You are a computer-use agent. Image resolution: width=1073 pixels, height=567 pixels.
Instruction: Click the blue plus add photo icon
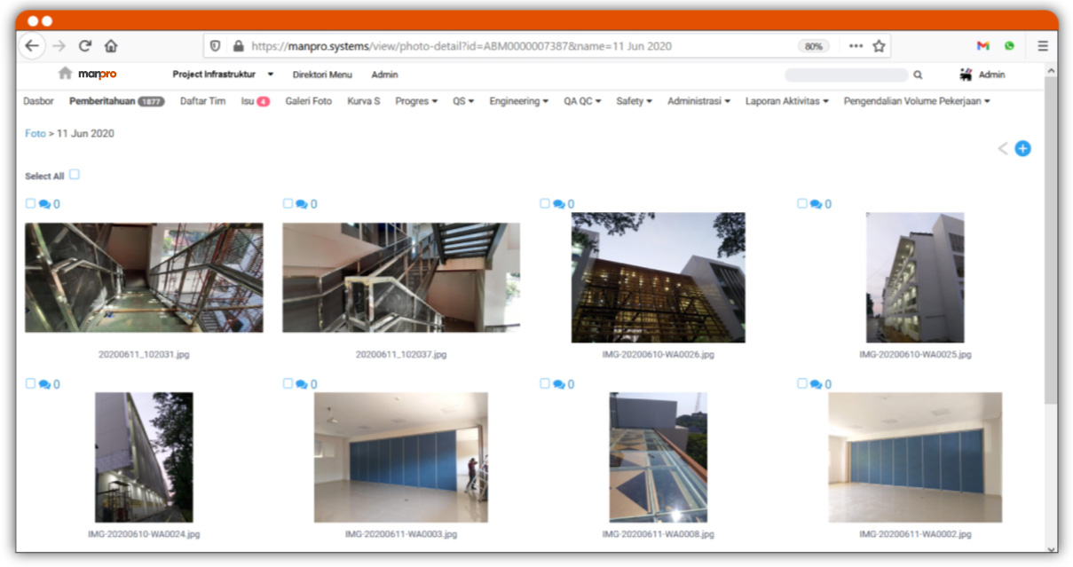[1022, 149]
